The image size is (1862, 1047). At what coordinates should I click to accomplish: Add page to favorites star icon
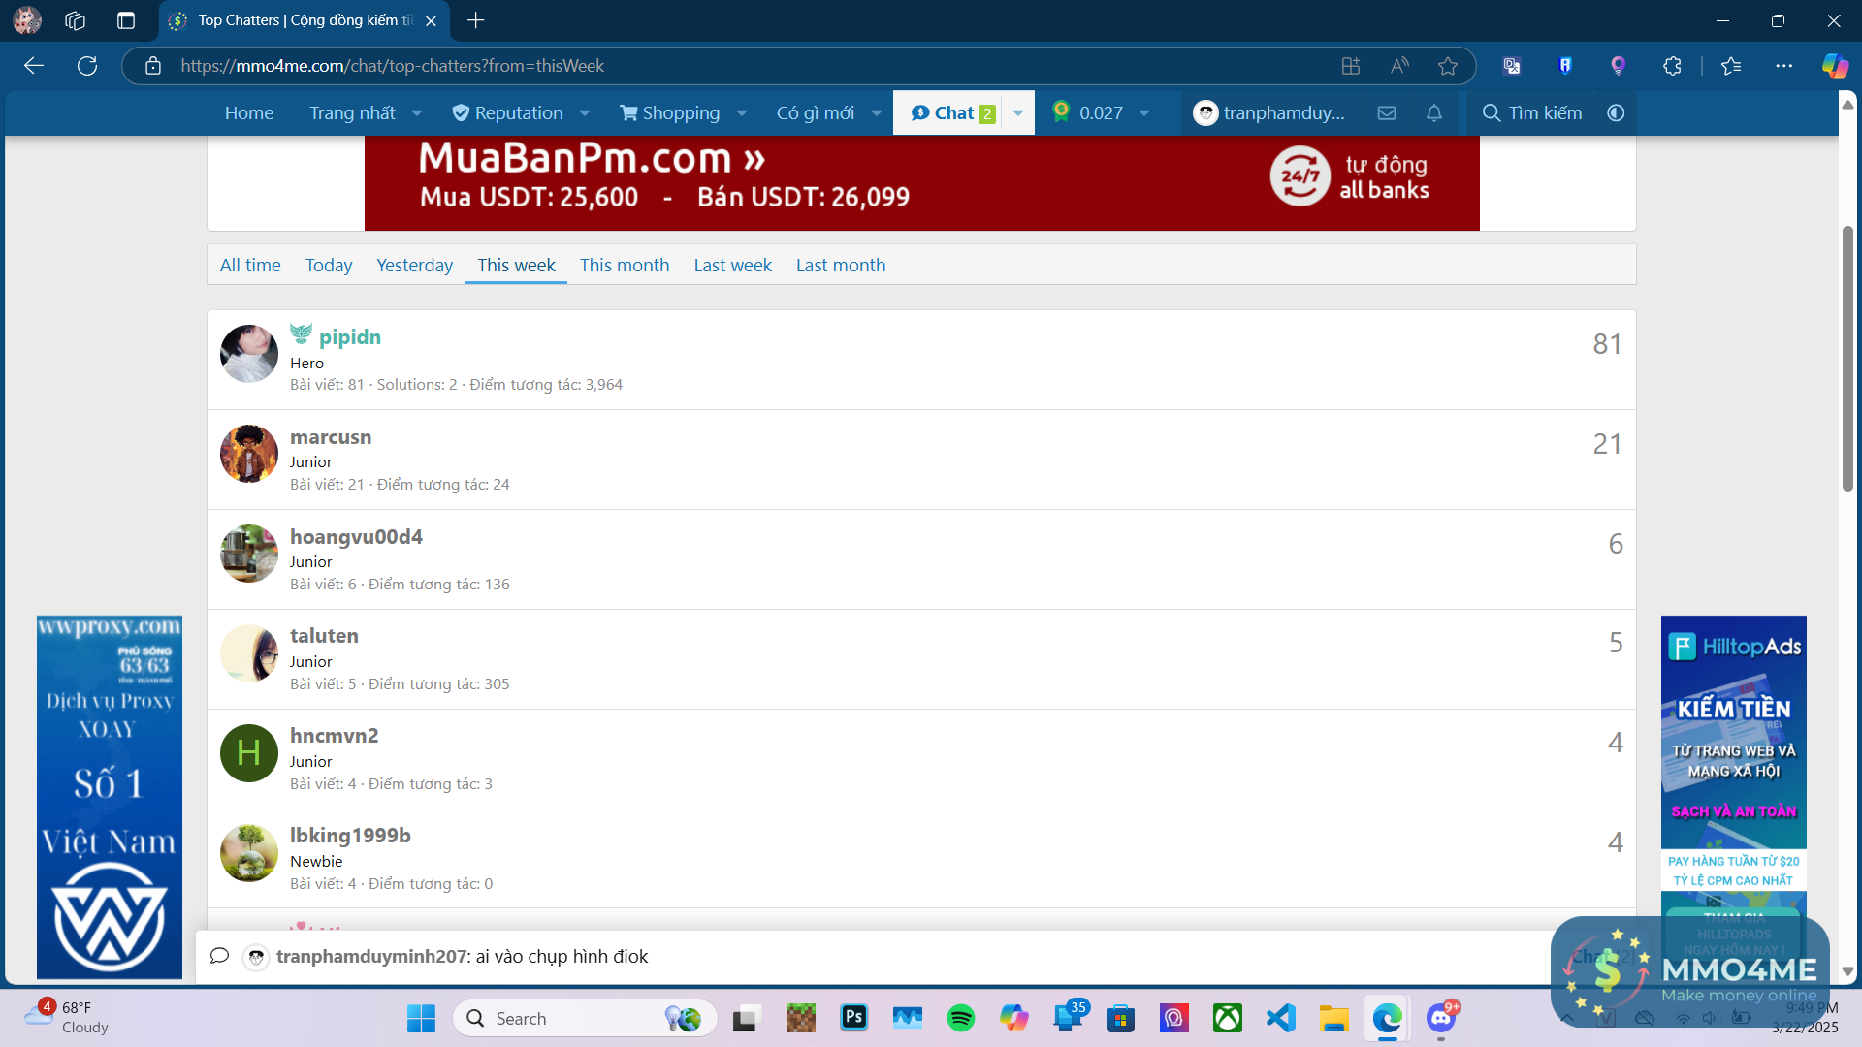tap(1448, 66)
